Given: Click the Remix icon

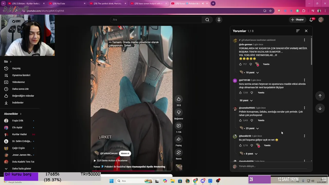Looking at the screenshot, I should 179,153.
